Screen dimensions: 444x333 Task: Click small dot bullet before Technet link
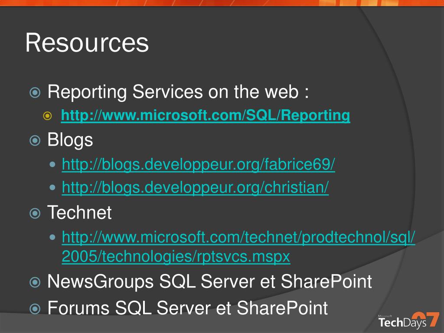[x=52, y=237]
